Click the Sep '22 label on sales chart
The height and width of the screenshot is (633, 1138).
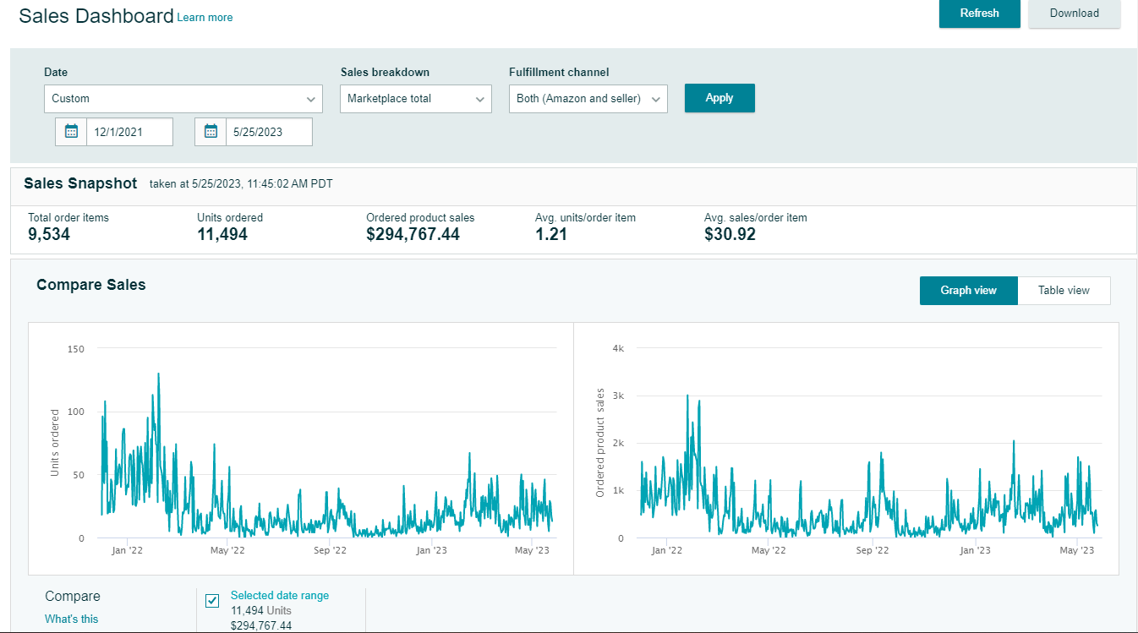pyautogui.click(x=872, y=551)
